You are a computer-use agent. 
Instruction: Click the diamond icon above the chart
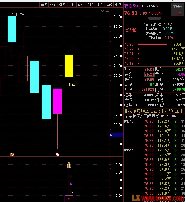point(102,10)
